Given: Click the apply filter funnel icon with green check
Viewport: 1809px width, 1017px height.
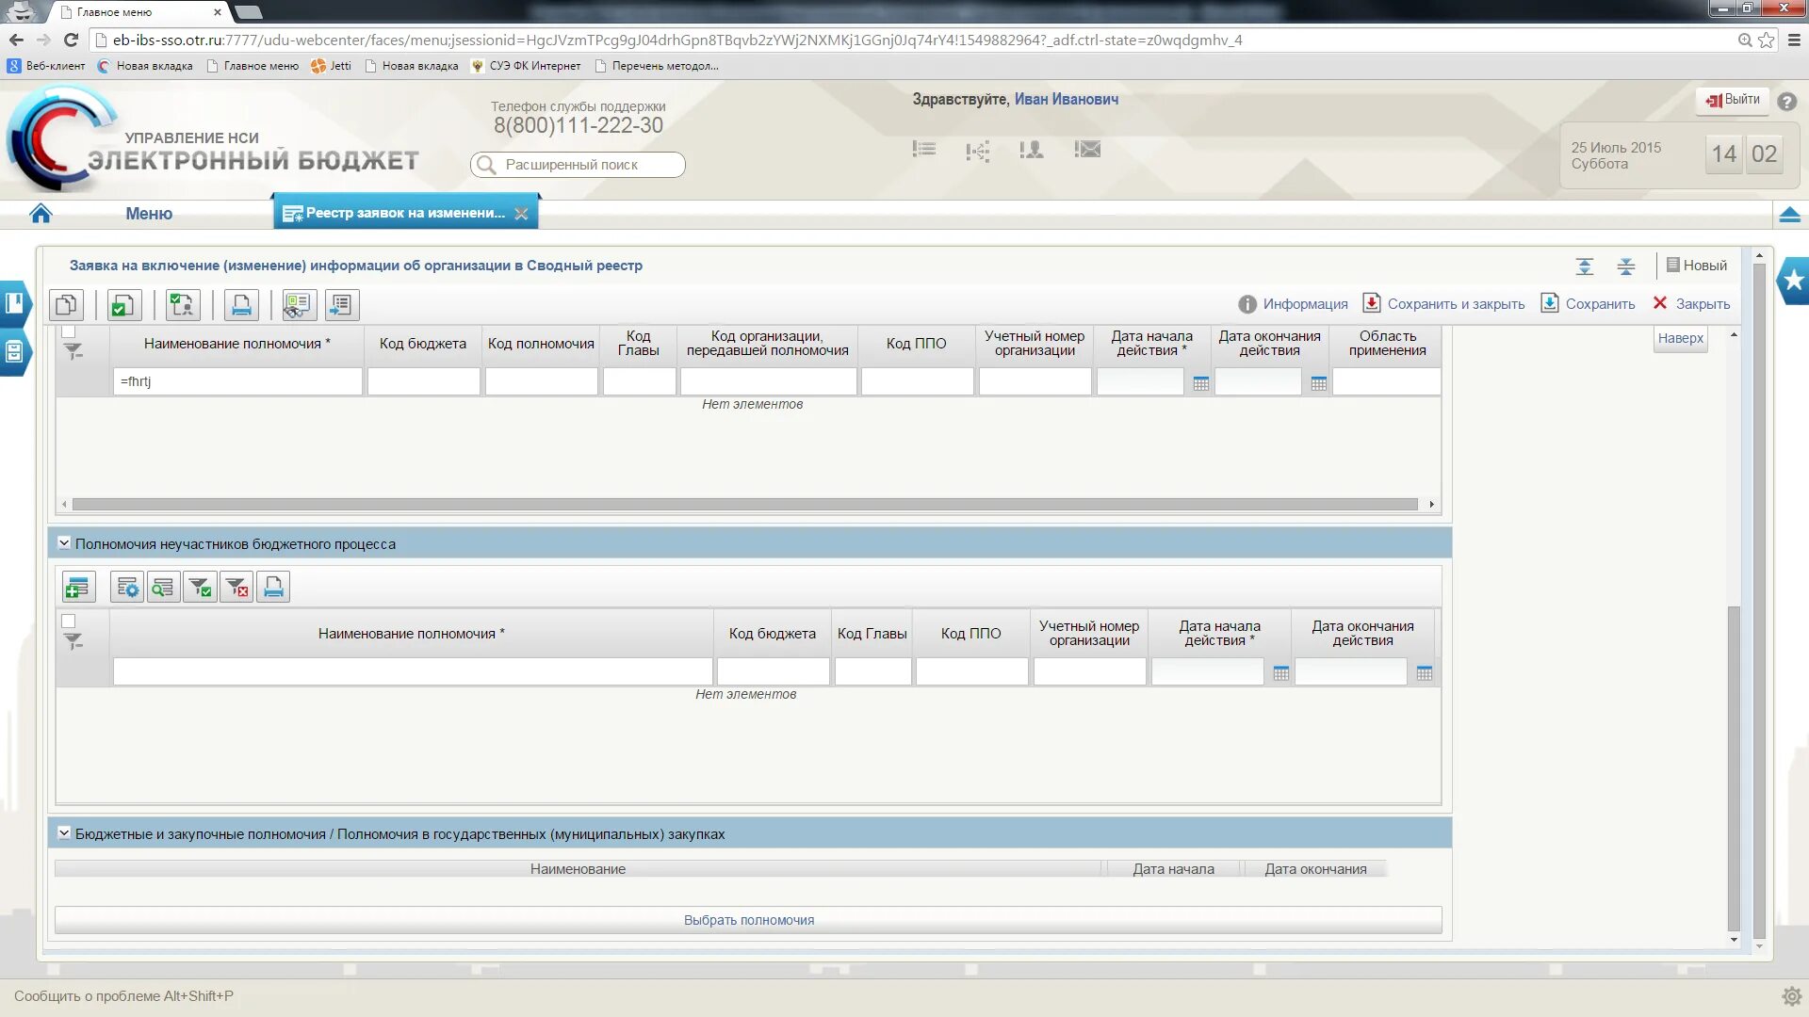Looking at the screenshot, I should (x=200, y=588).
